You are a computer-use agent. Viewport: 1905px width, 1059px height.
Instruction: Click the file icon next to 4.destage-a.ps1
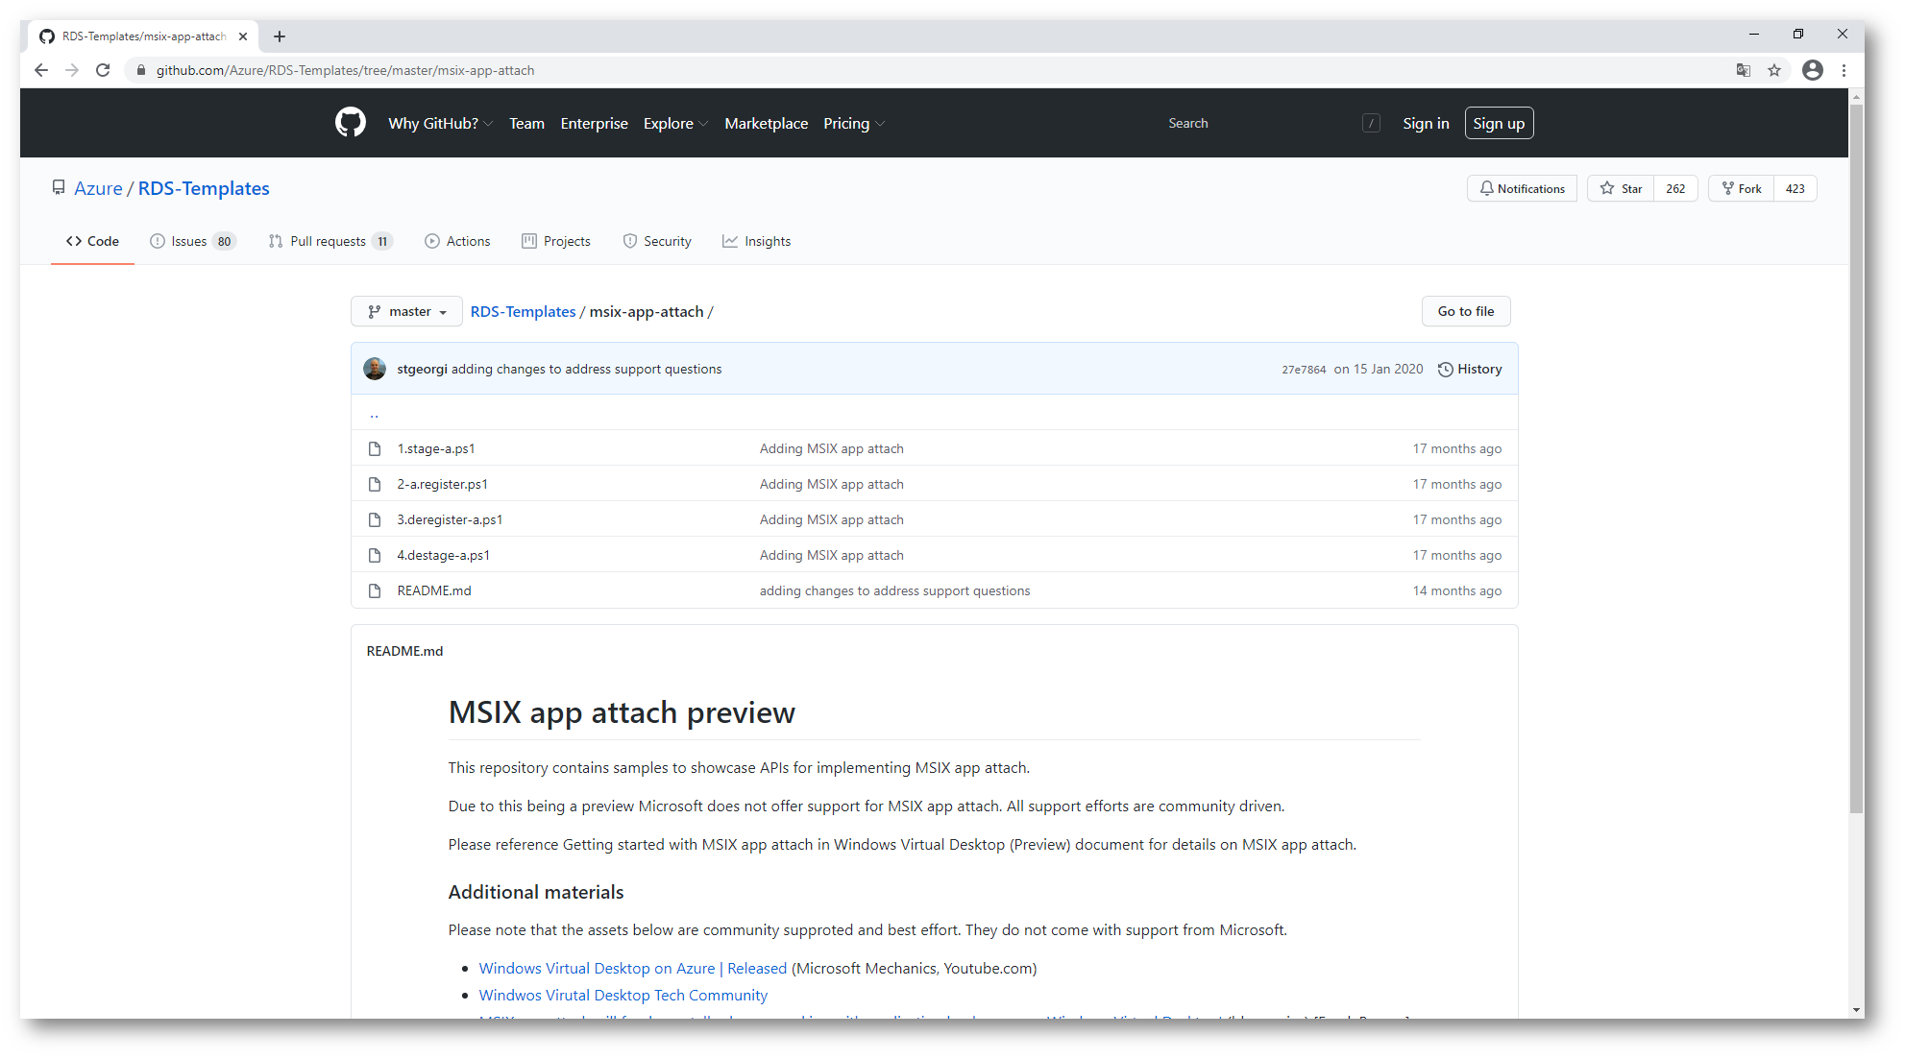pos(375,555)
